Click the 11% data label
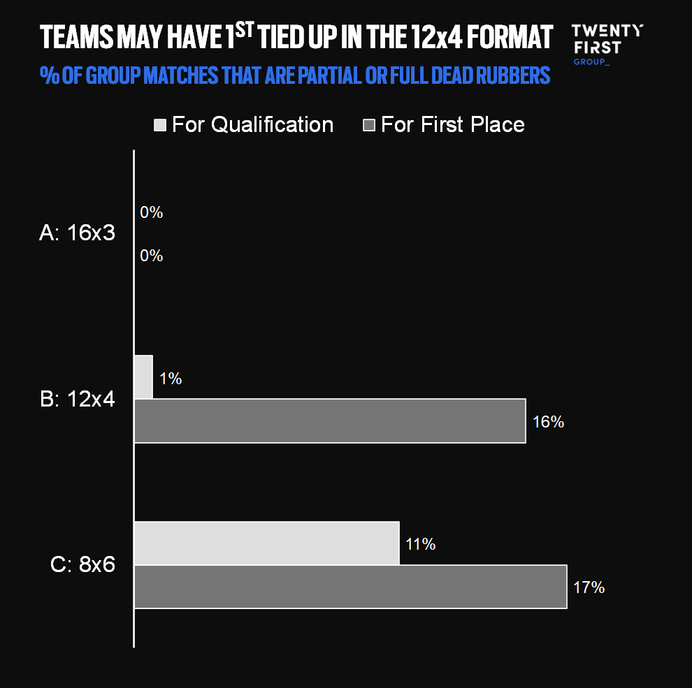The height and width of the screenshot is (688, 692). click(420, 544)
